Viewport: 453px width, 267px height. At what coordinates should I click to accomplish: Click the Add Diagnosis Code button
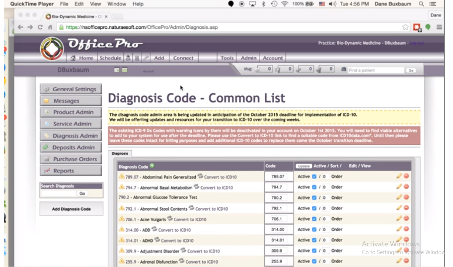point(71,209)
